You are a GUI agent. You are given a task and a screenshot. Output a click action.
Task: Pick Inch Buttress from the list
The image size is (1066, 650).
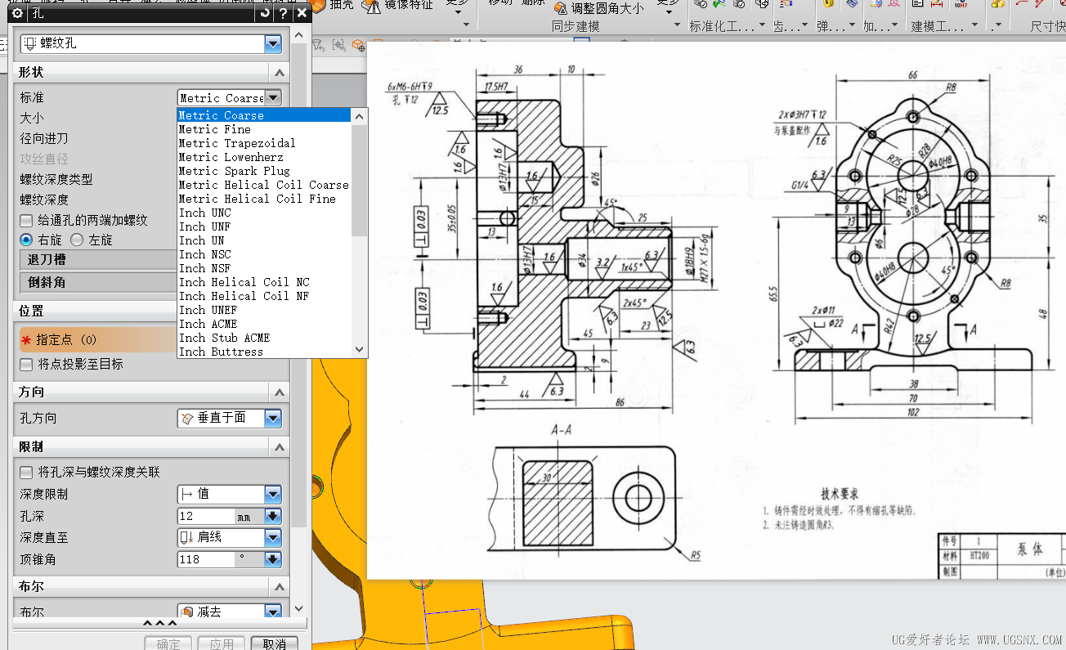[264, 352]
